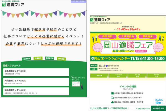This screenshot has width=166, height=111.
Task: Click the briefcase icon in features list
Action: tap(112, 93)
